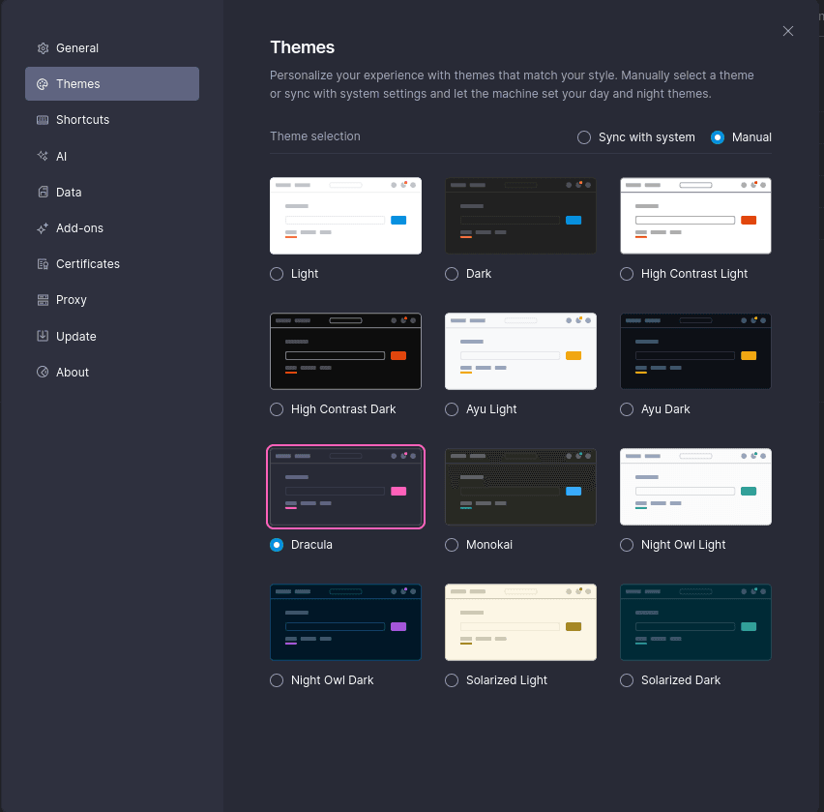The image size is (824, 812).
Task: Click the Night Owl Dark label
Action: [x=332, y=680]
